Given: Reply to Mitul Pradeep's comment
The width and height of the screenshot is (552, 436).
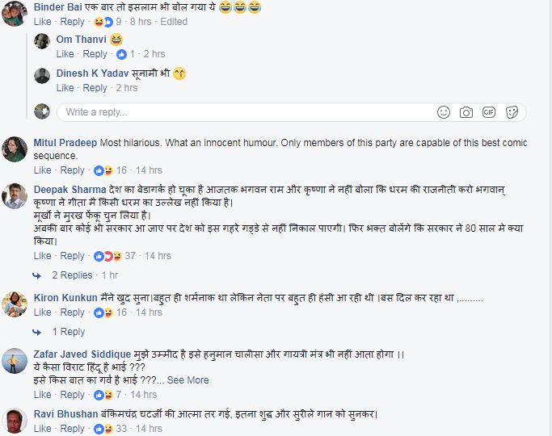Looking at the screenshot, I should (x=72, y=170).
